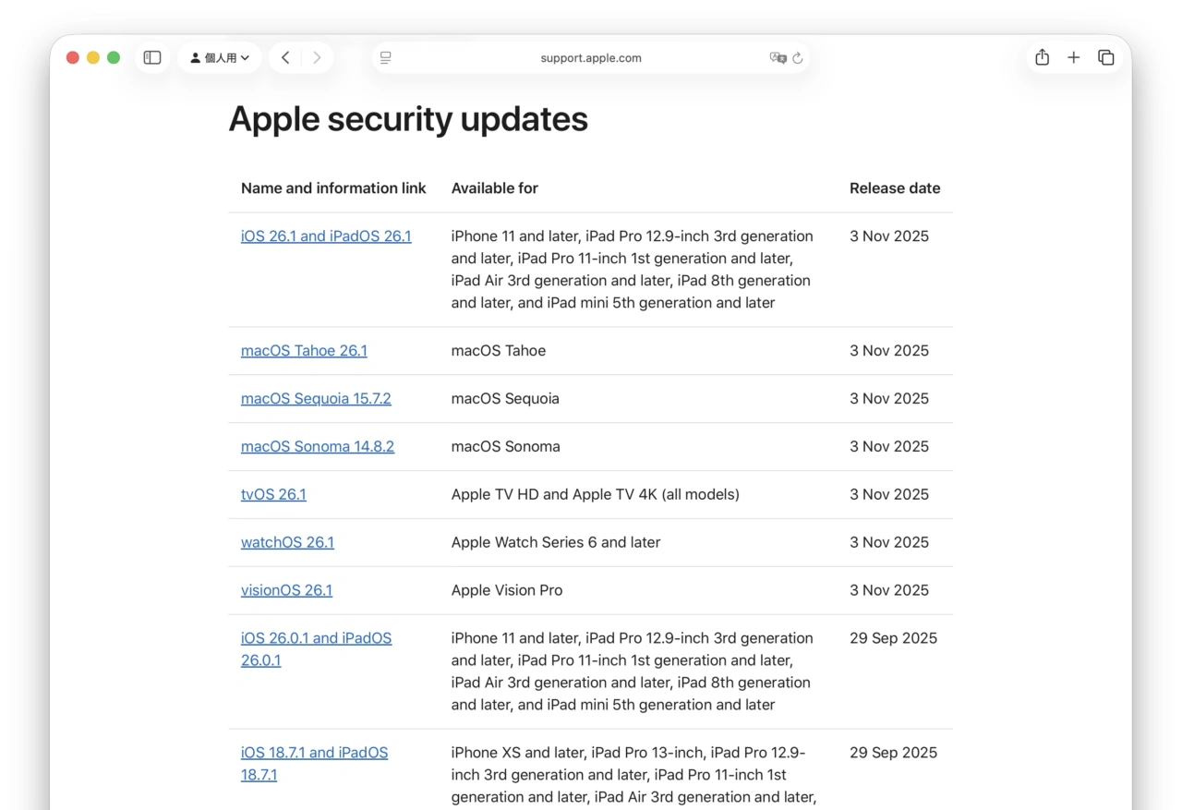Go forward to the next page
Image resolution: width=1182 pixels, height=810 pixels.
[x=317, y=57]
